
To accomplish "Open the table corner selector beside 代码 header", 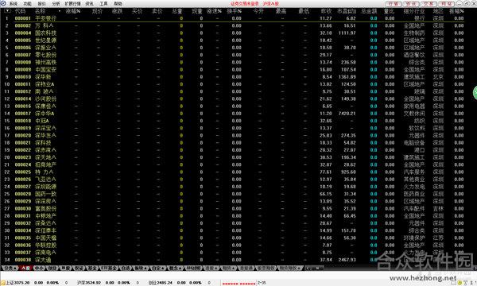I will (7, 11).
